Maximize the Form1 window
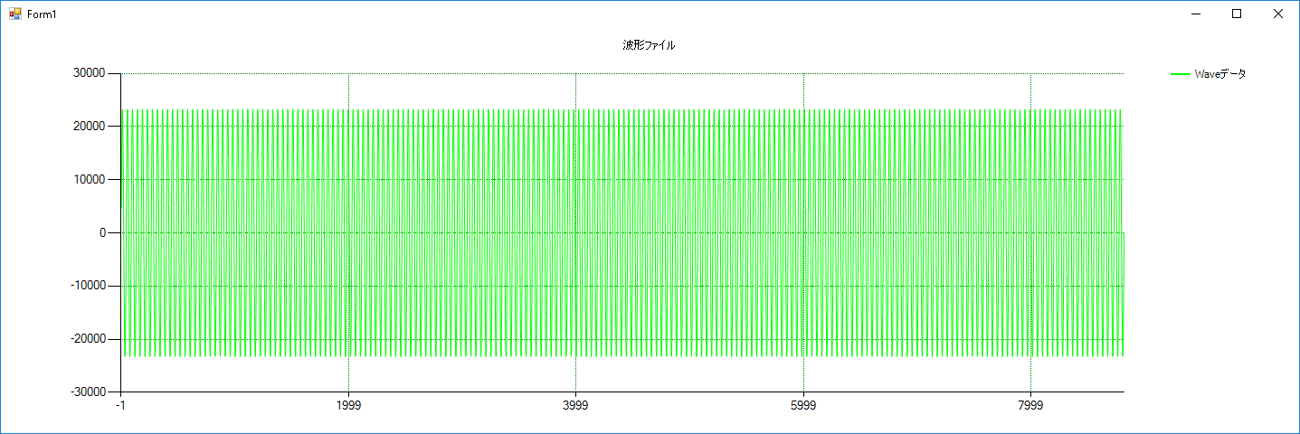Image resolution: width=1300 pixels, height=434 pixels. pos(1237,14)
